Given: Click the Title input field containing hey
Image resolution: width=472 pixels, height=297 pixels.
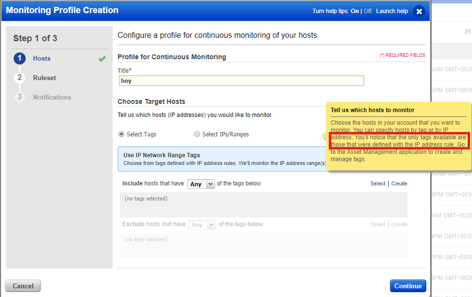Looking at the screenshot, I should click(241, 81).
